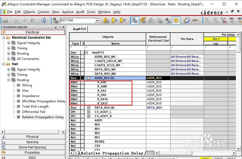Viewport: 242px width, 159px height.
Task: Open the Vias worksheet
Action: pyautogui.click(x=25, y=91)
